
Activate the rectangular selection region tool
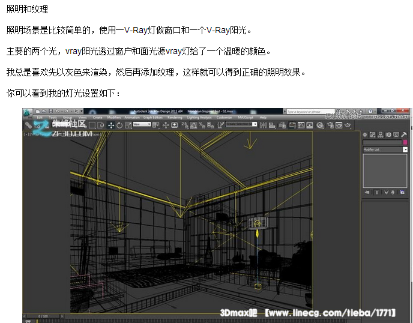coord(92,125)
